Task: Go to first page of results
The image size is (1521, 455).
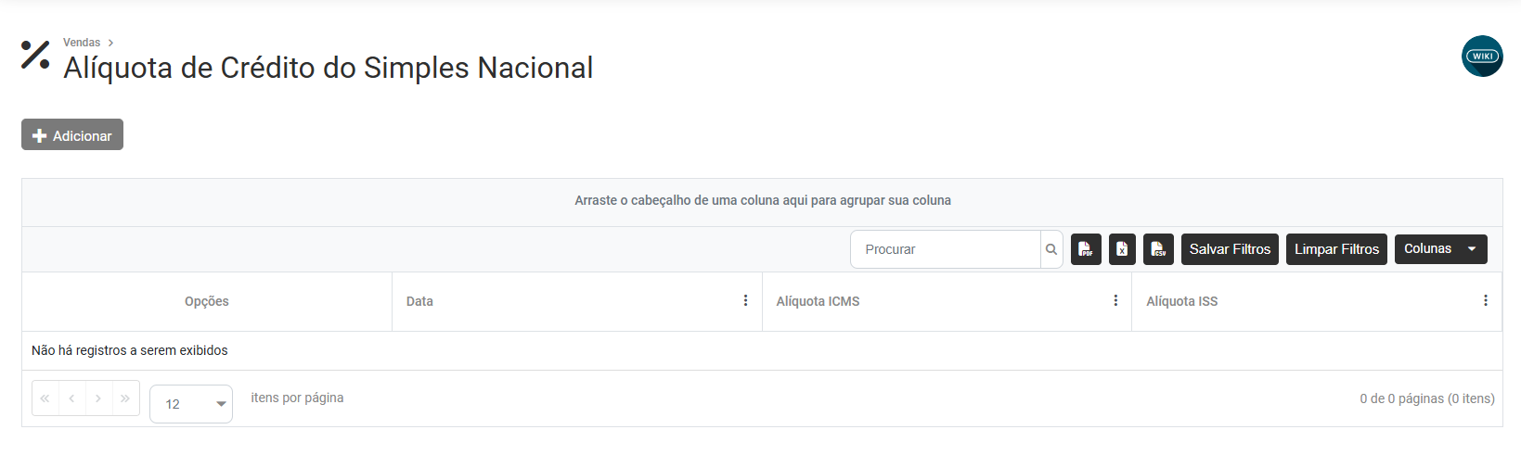Action: click(x=45, y=398)
